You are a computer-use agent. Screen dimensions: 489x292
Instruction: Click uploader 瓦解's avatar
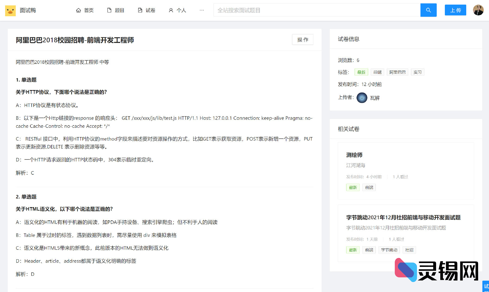(x=362, y=98)
